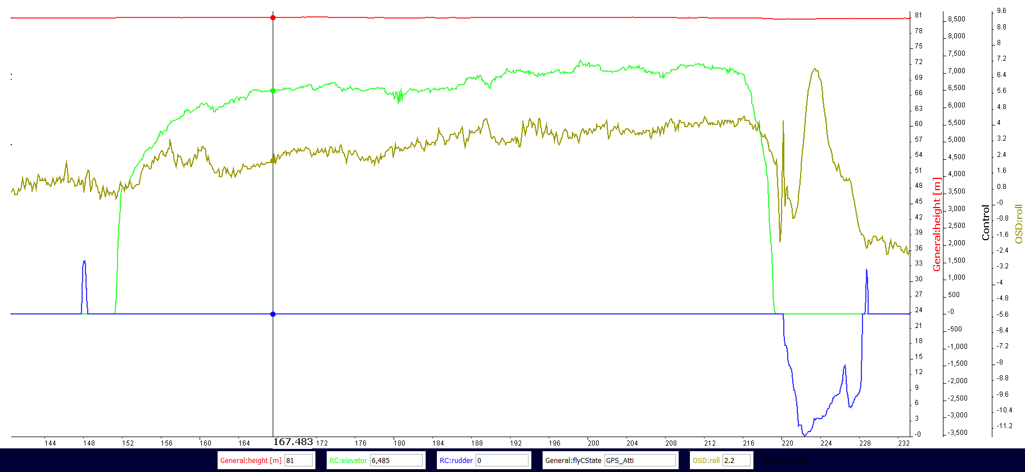Viewport: 1025px width, 472px height.
Task: Click the 200 tick on the time axis
Action: click(593, 443)
